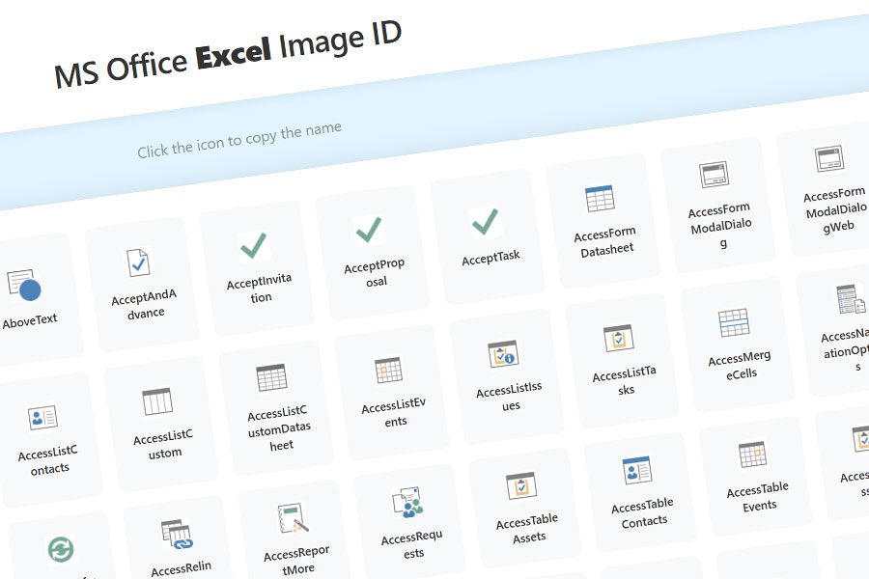Image resolution: width=869 pixels, height=579 pixels.
Task: Click the AcceptProposal checkmark icon
Action: coord(369,230)
